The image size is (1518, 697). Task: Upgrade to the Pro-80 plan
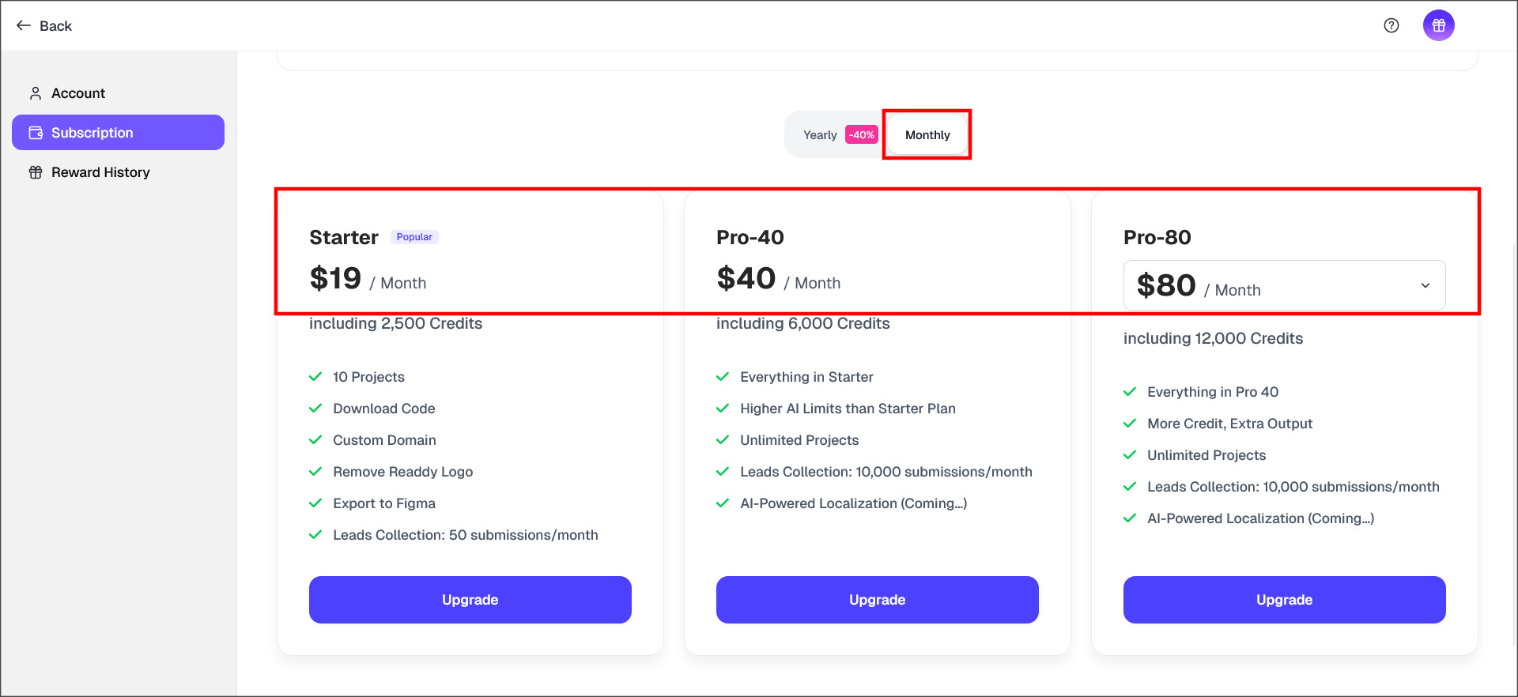[1284, 600]
